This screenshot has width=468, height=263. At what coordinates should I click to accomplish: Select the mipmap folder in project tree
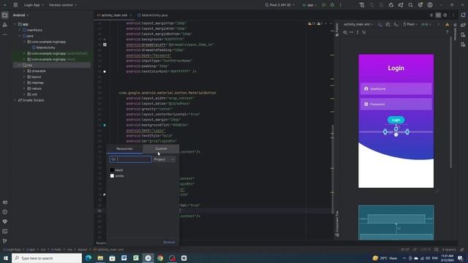coord(35,83)
